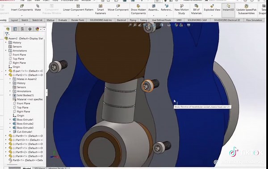Open the Sketch Ink tab

pyautogui.click(x=37, y=20)
